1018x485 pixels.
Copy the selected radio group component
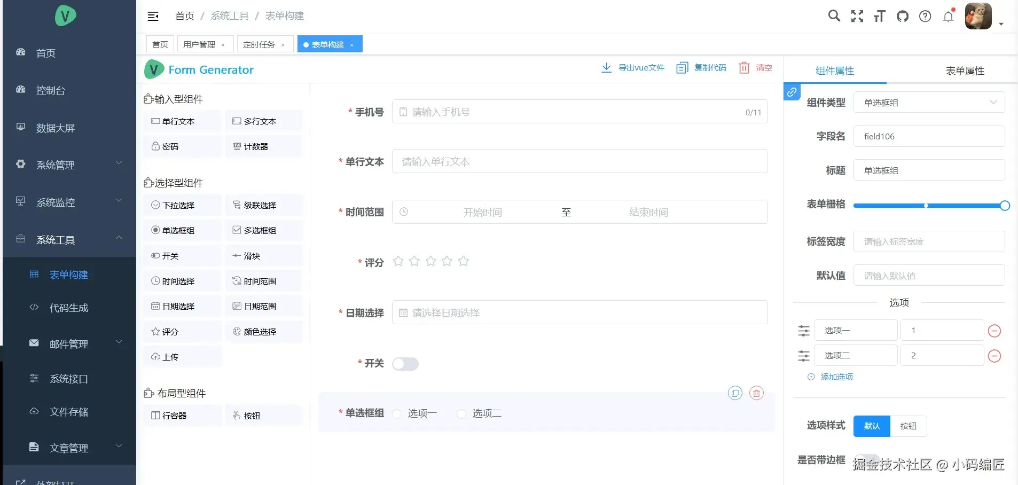tap(735, 393)
